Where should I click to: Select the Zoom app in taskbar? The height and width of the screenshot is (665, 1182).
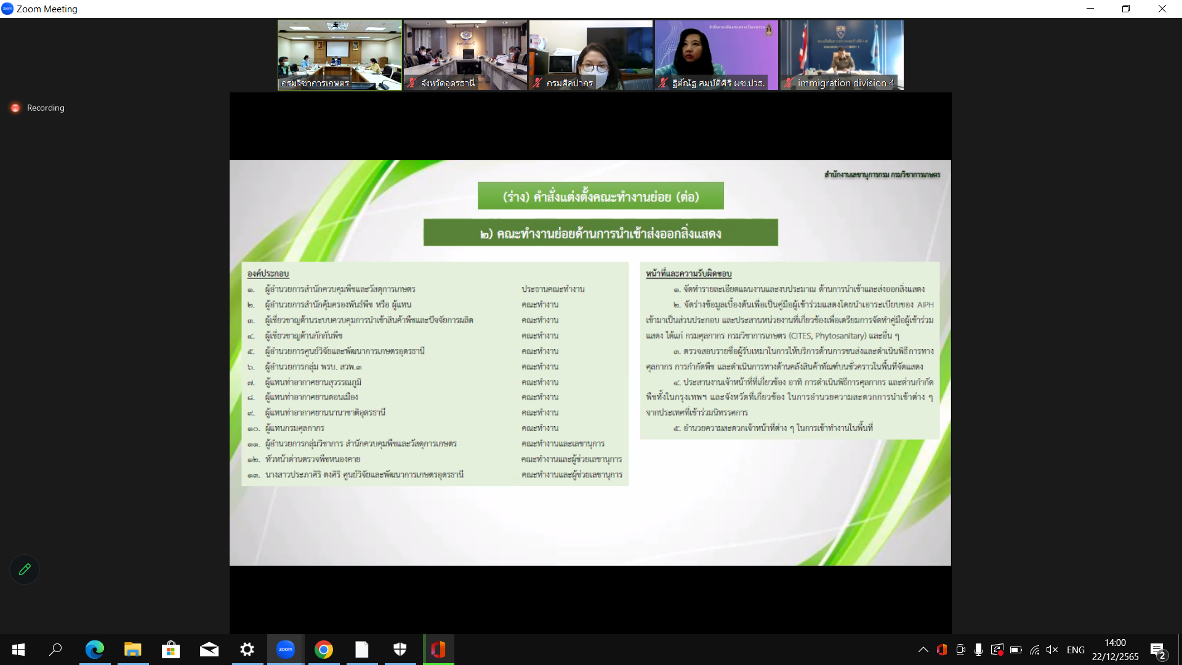(x=286, y=650)
